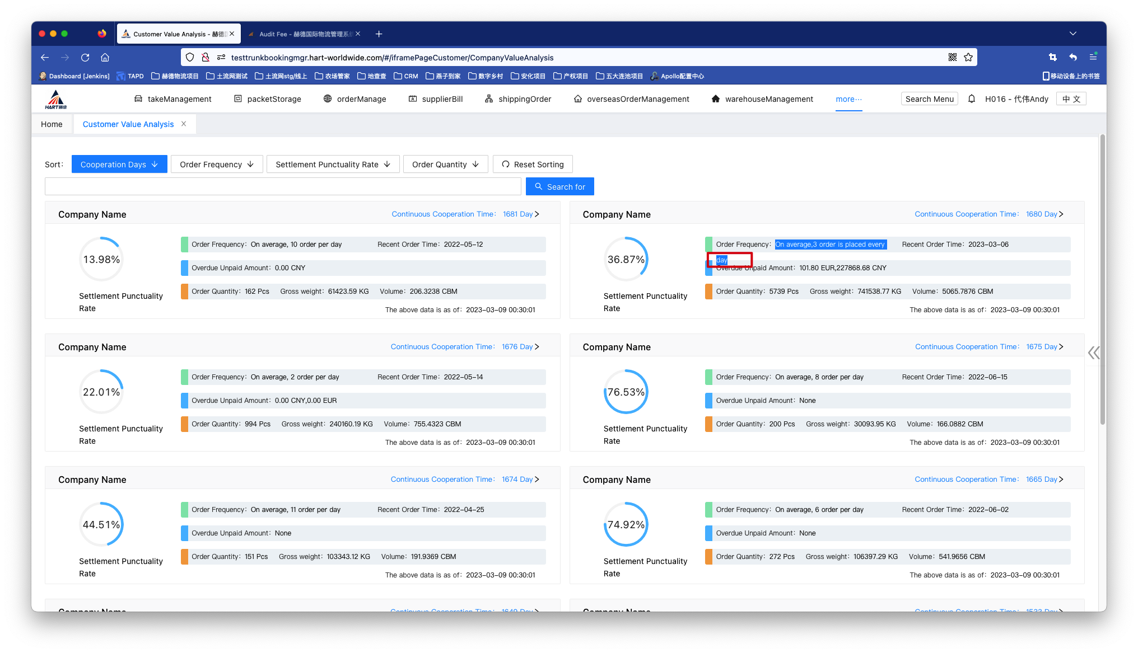This screenshot has width=1138, height=653.
Task: Click the notification bell icon
Action: 972,99
